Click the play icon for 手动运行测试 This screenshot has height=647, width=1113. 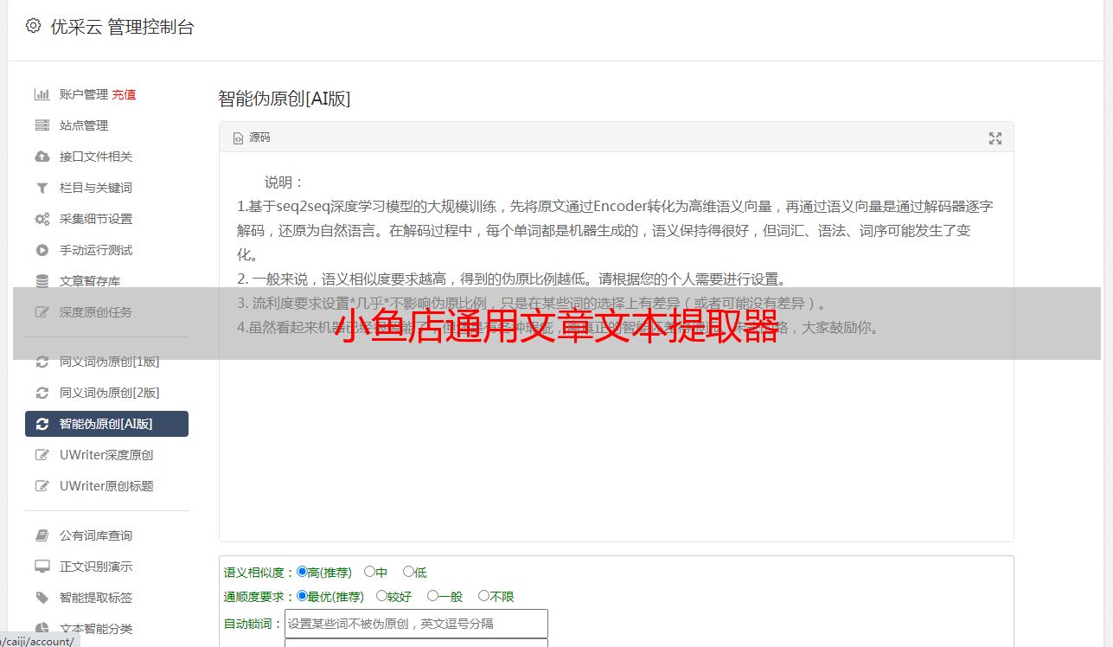(42, 250)
